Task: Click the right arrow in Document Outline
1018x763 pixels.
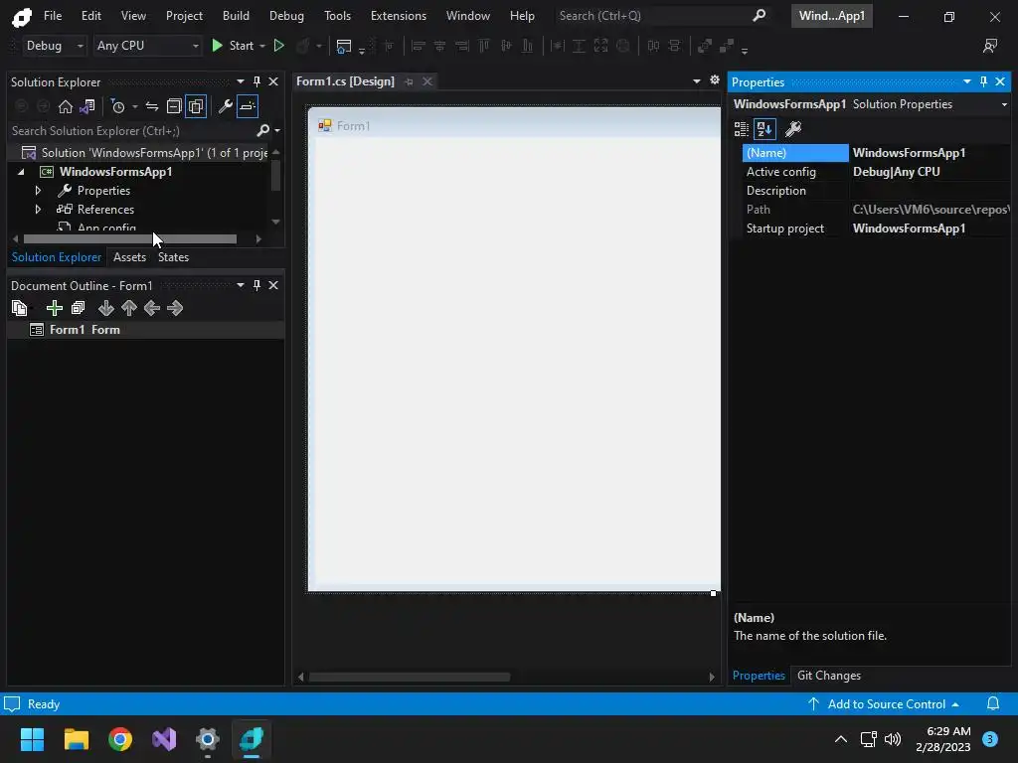Action: click(175, 308)
